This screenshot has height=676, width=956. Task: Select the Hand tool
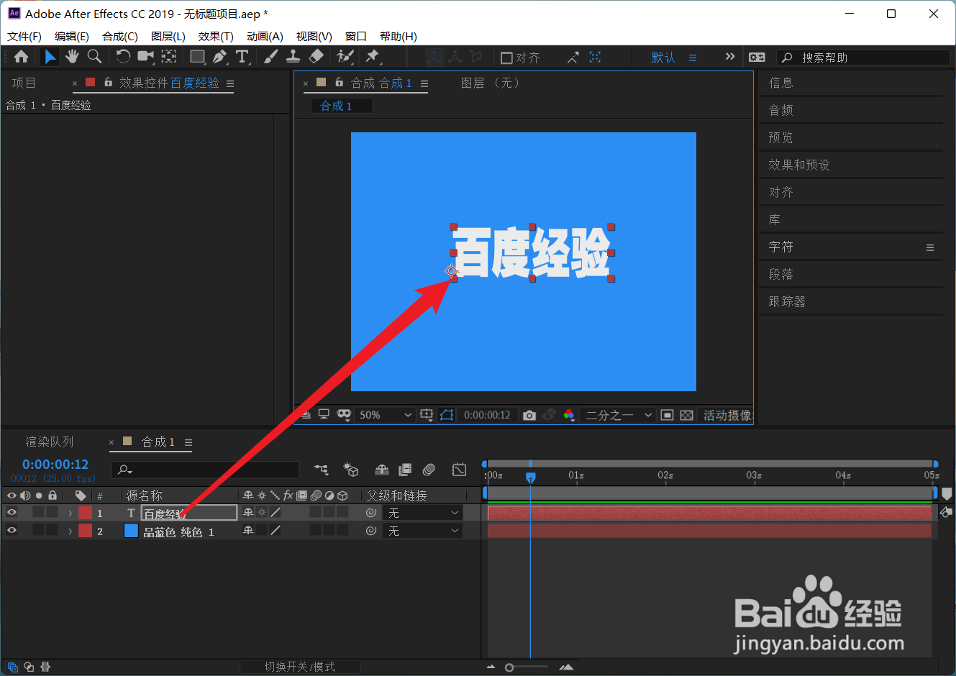point(72,57)
